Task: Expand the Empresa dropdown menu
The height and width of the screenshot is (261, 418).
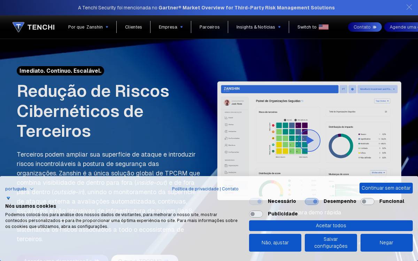Action: point(171,27)
